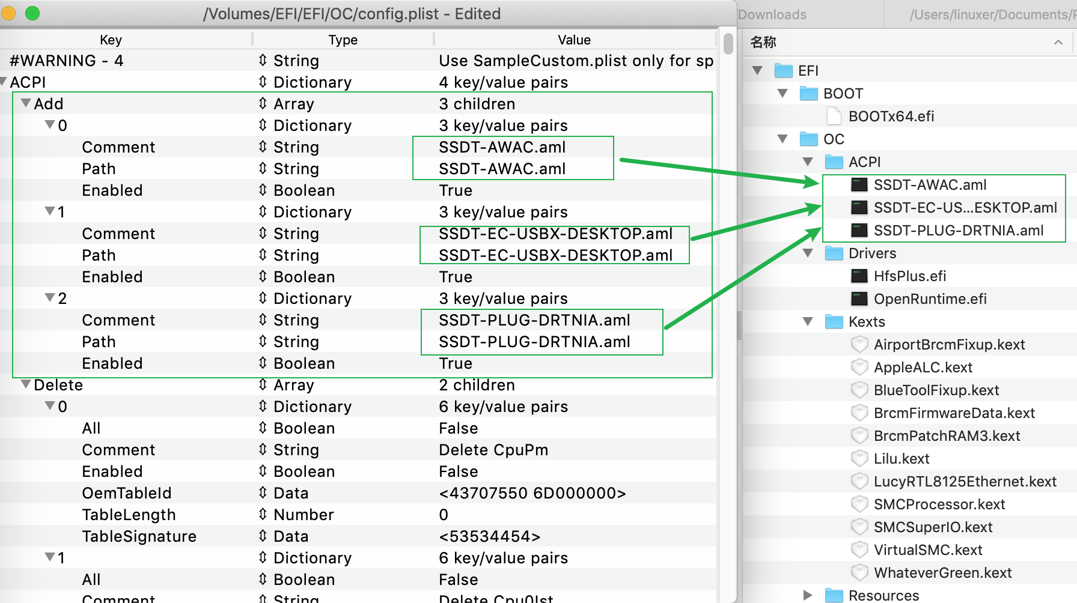Sort by the 名称 column header

(x=763, y=42)
